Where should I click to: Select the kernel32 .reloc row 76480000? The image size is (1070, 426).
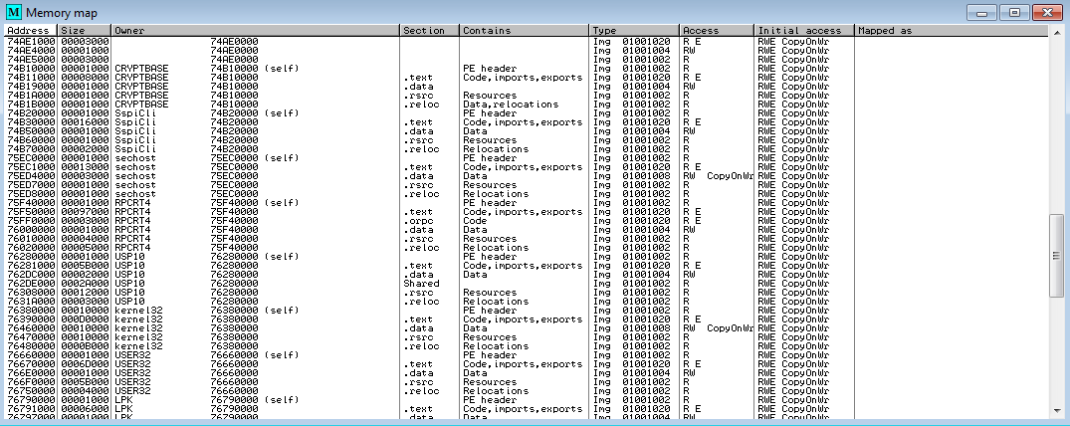click(527, 346)
